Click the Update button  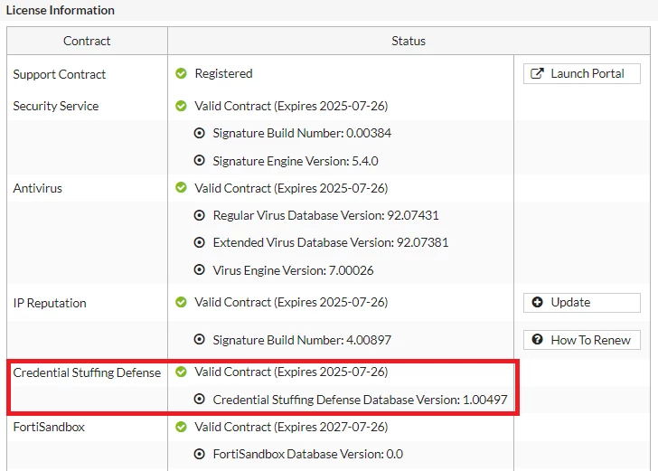click(582, 303)
